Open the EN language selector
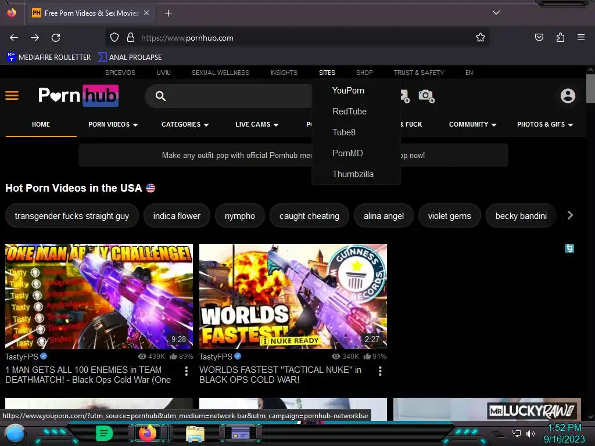595x446 pixels. coord(469,73)
